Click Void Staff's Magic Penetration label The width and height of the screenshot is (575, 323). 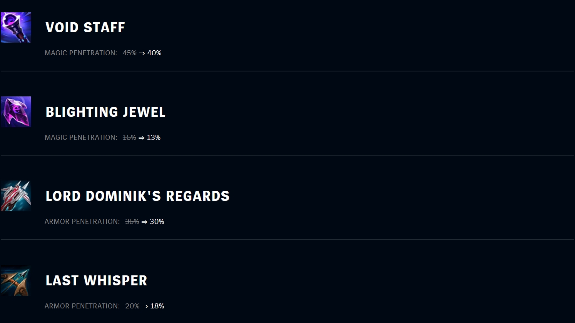[x=81, y=53]
